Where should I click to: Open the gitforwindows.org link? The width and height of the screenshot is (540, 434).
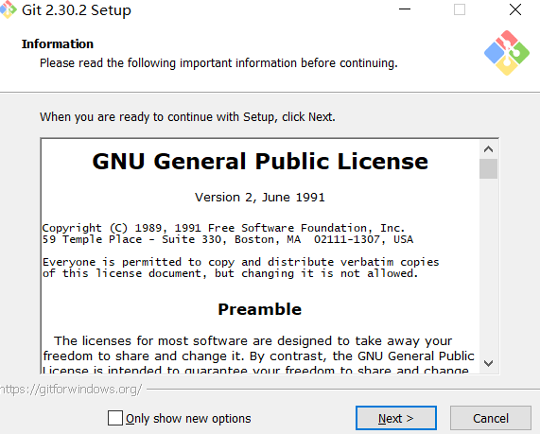point(71,390)
